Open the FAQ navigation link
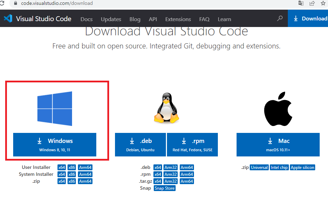Viewport: 328px width, 217px height. tap(204, 19)
